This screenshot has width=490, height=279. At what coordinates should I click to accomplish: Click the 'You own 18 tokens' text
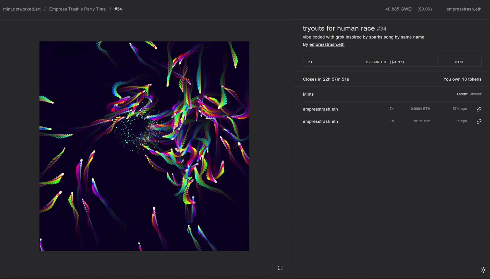(462, 79)
